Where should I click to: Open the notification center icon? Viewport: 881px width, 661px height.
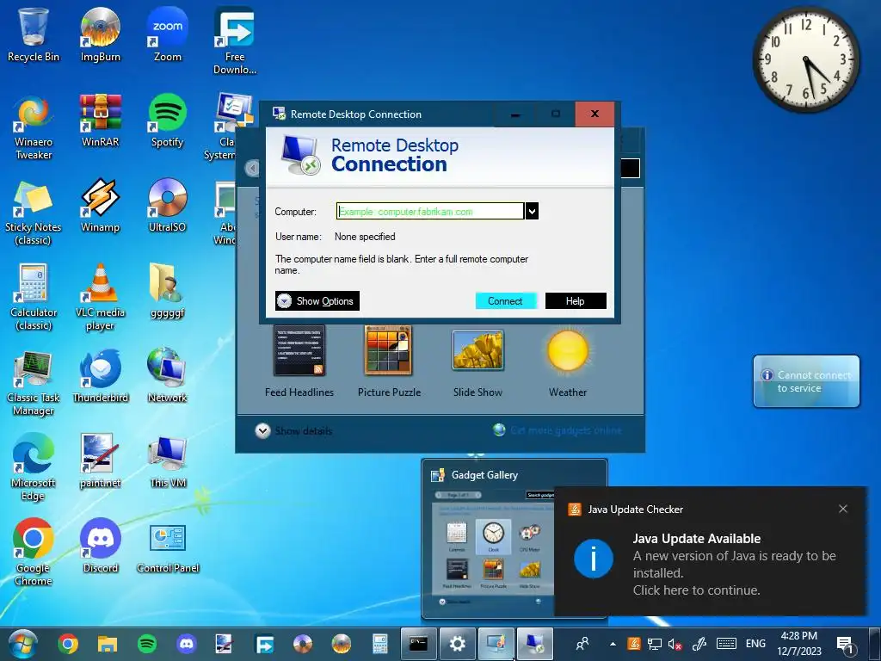coord(845,644)
